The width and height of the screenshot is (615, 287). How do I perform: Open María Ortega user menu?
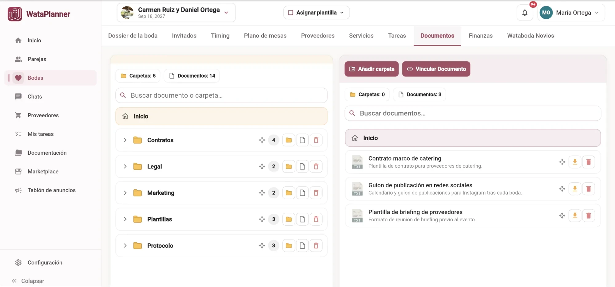[571, 13]
